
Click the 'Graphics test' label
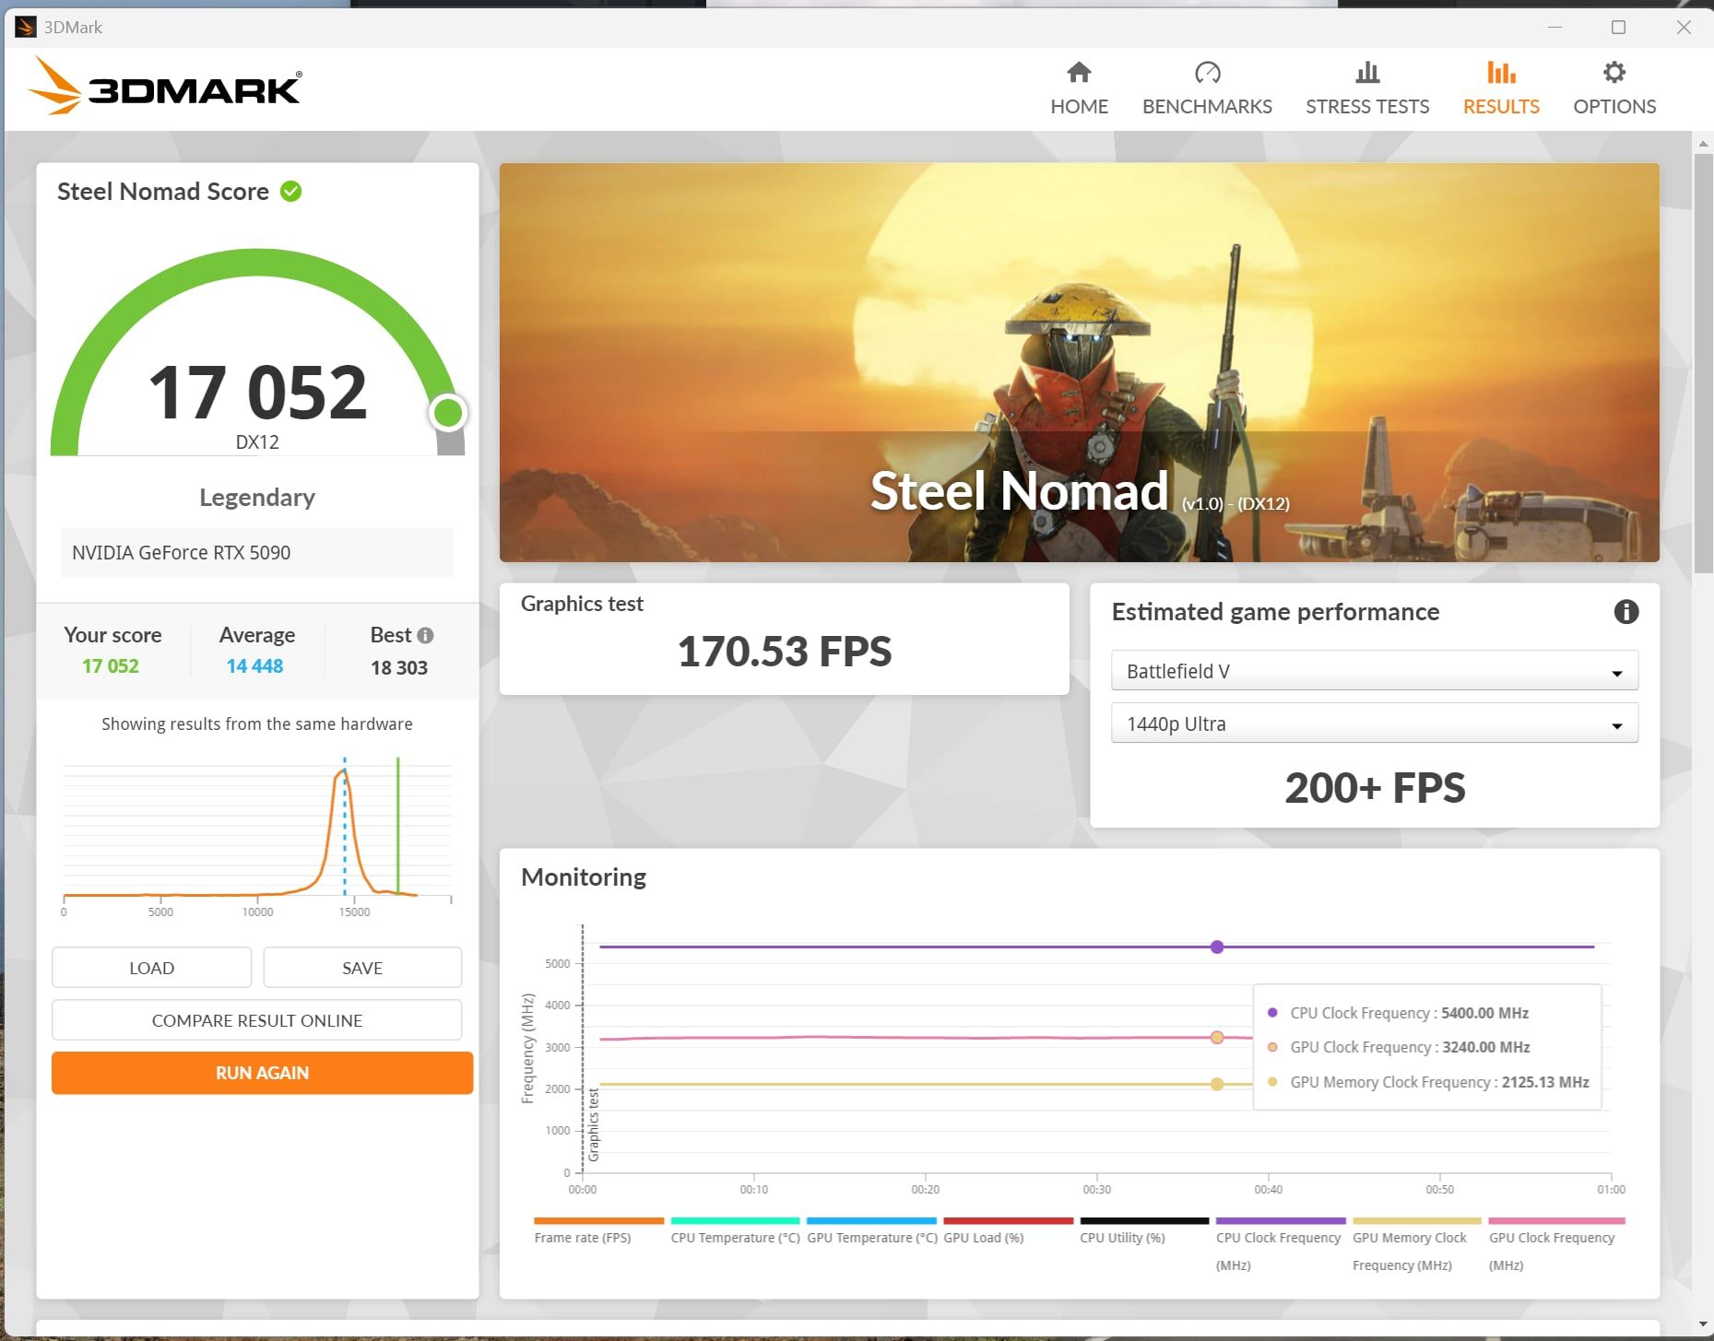tap(582, 604)
